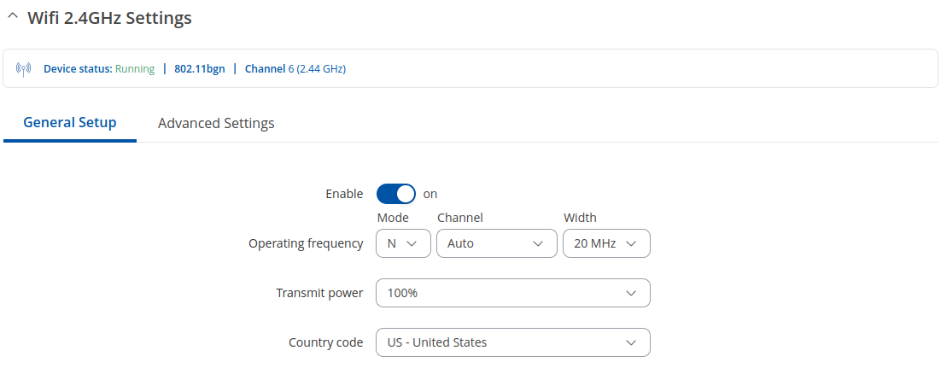Click the Operating frequency field label

click(x=306, y=243)
